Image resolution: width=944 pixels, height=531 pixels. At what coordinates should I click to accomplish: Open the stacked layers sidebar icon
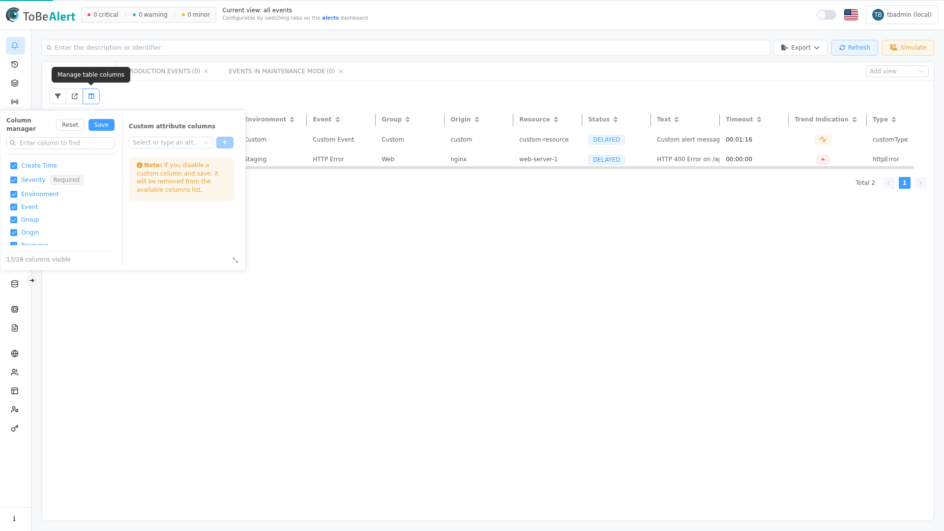(15, 83)
